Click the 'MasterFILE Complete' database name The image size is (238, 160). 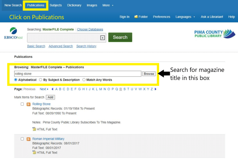58,29
